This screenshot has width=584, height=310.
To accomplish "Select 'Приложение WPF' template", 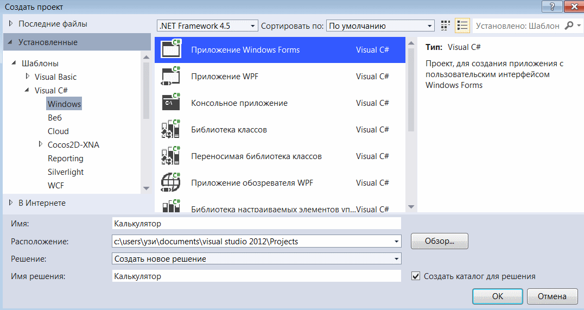I will pos(280,77).
